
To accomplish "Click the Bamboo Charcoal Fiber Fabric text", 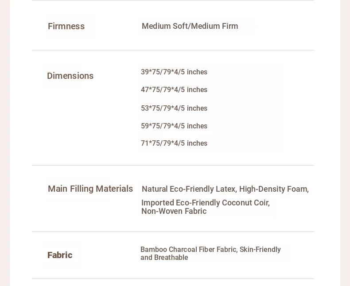I will tap(189, 249).
